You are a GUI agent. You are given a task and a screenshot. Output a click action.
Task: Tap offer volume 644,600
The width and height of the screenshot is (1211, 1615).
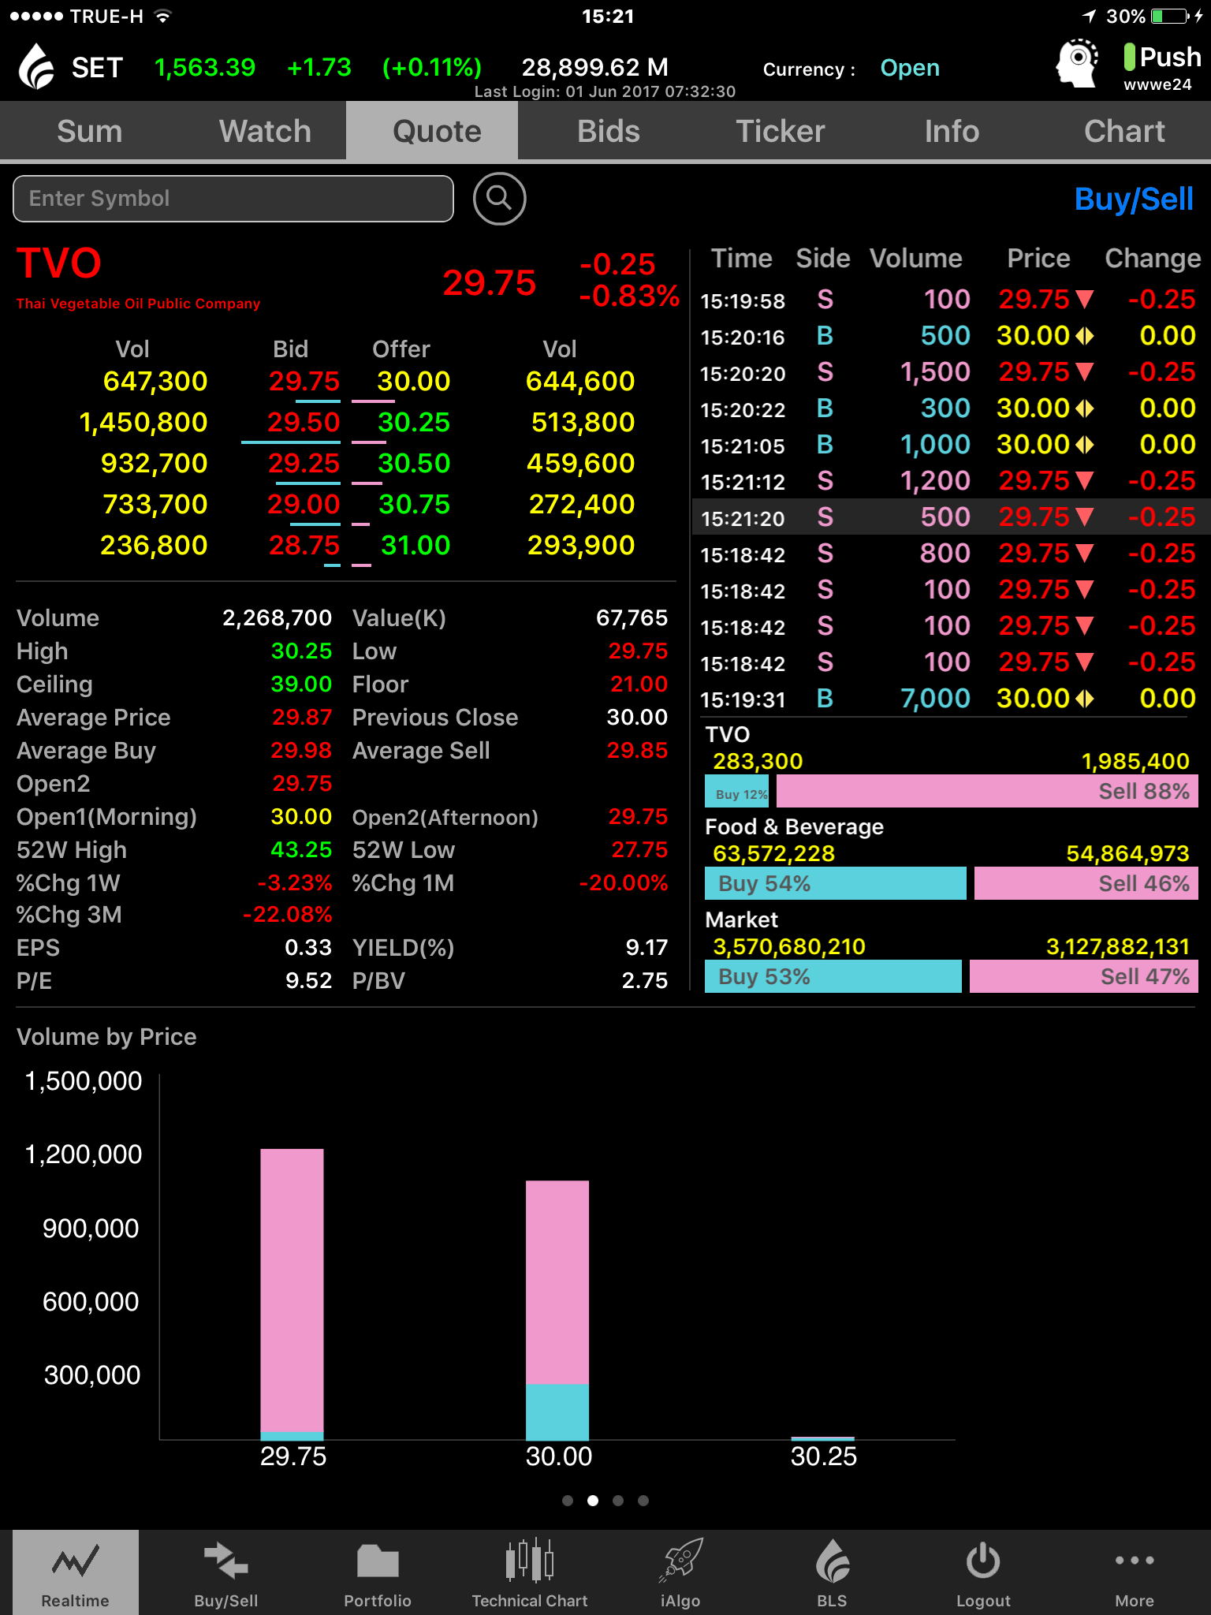tap(580, 382)
